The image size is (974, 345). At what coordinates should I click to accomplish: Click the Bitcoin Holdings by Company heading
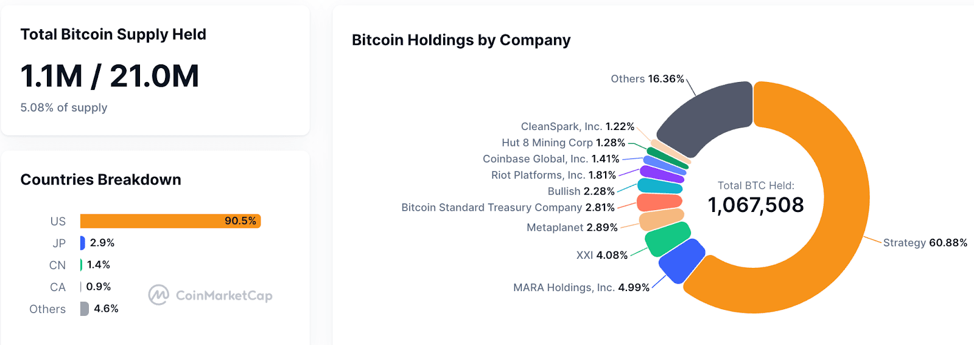[x=461, y=40]
